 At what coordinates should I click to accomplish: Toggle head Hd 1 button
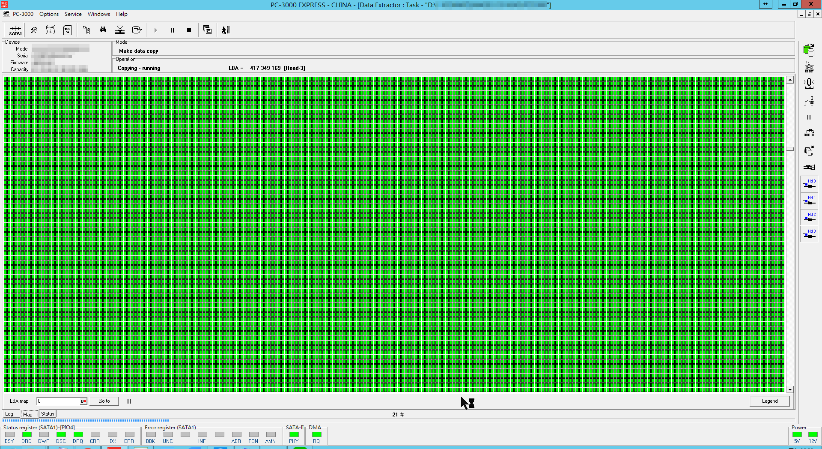[x=810, y=201]
